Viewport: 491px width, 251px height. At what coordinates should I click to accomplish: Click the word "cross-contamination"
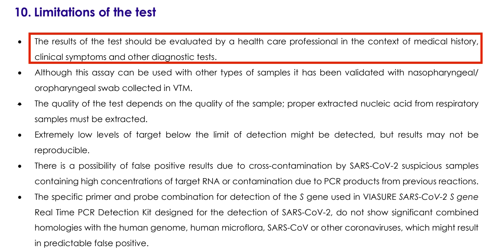tap(290, 166)
